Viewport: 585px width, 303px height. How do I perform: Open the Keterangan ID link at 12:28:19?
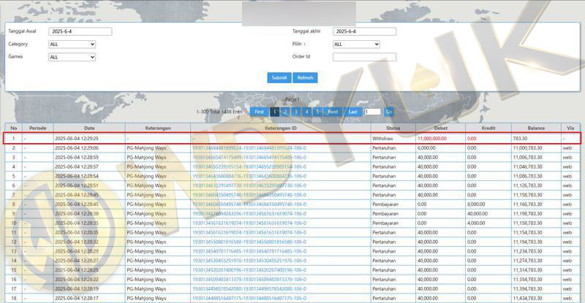249,289
